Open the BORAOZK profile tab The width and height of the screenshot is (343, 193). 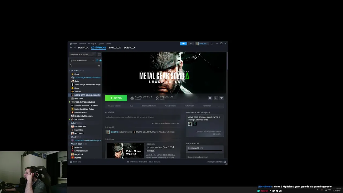pos(129,47)
